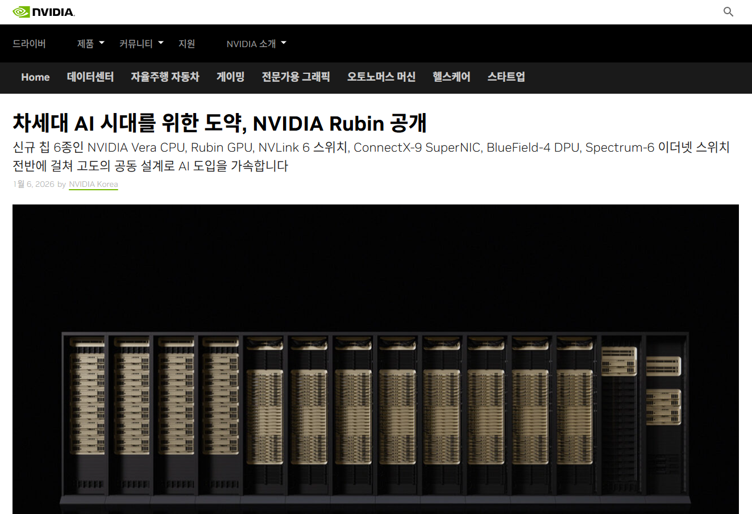Switch to the 게이밍 category

point(230,77)
